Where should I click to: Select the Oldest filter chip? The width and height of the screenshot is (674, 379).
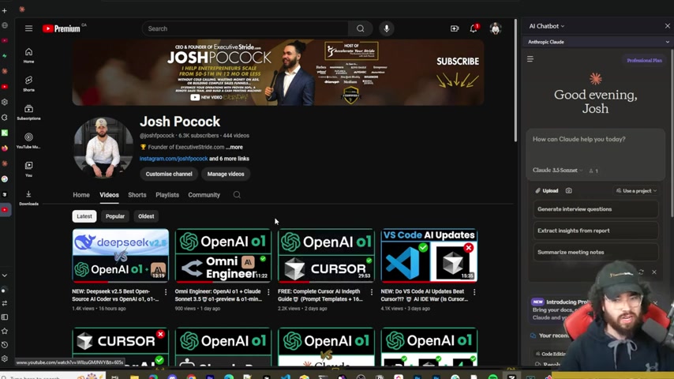[x=146, y=216]
